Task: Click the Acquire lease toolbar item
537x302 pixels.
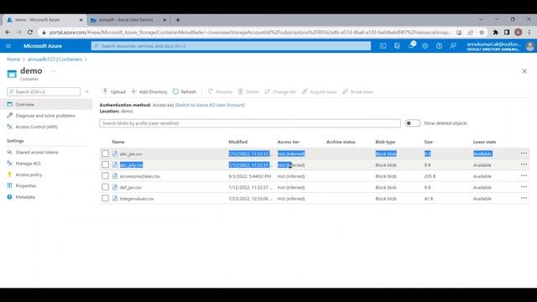Action: pos(319,91)
